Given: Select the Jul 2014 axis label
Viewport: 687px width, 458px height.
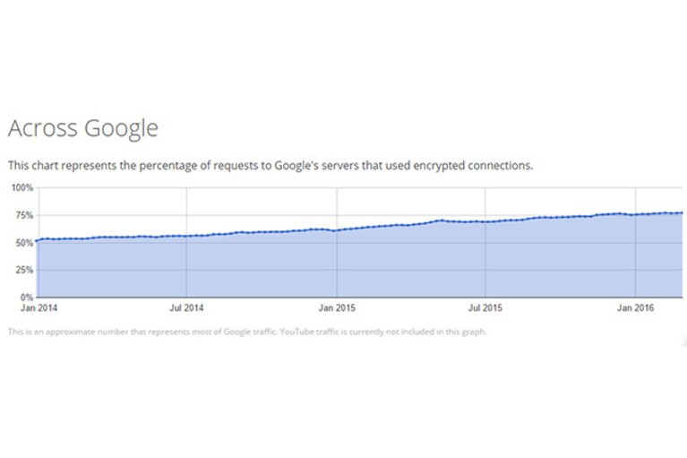Looking at the screenshot, I should pos(186,307).
